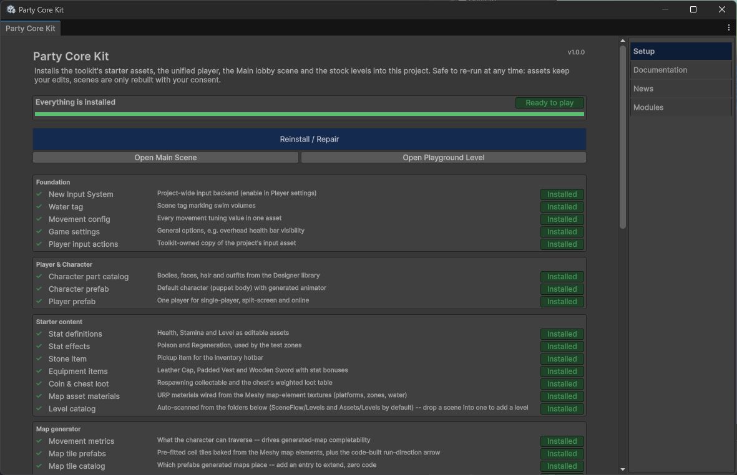Click checkmark icon beside Stat definitions
The height and width of the screenshot is (475, 737).
tap(39, 333)
